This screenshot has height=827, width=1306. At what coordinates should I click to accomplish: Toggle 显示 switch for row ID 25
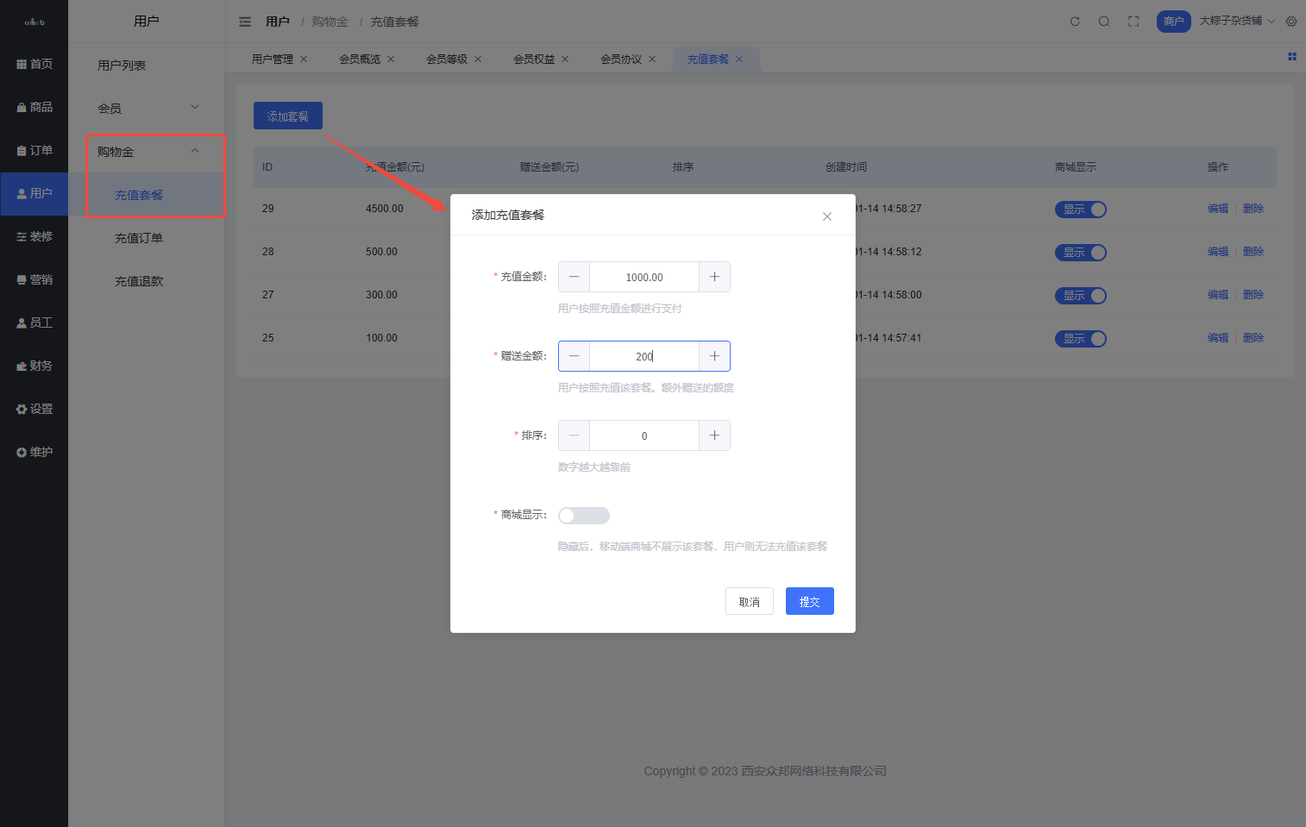pyautogui.click(x=1080, y=339)
